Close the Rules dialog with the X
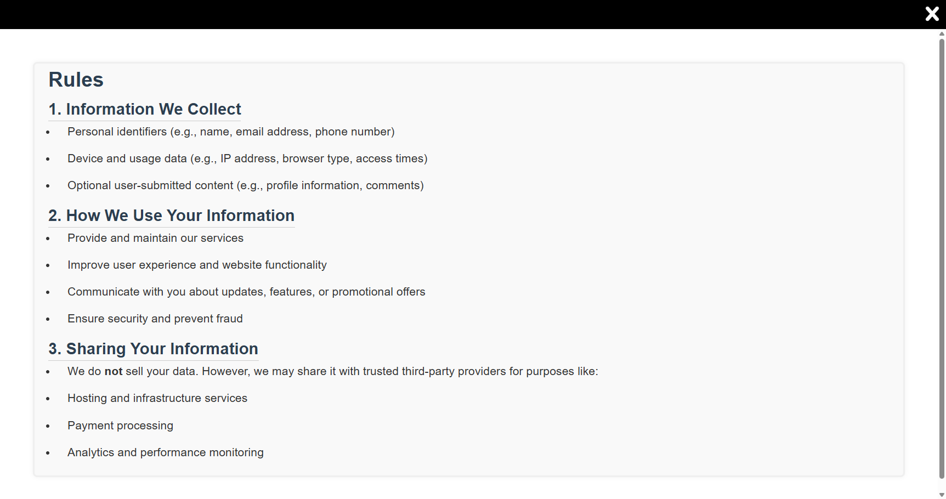Viewport: 946px width, 499px height. coord(932,14)
